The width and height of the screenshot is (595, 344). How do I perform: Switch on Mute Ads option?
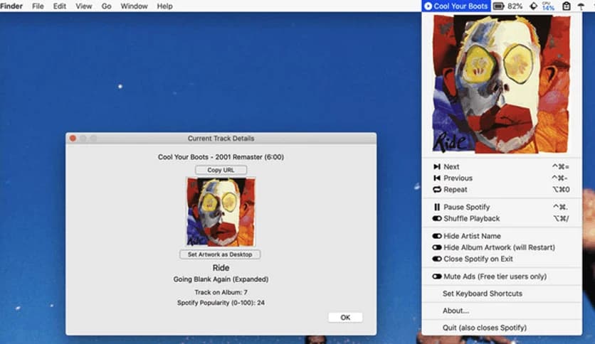click(437, 276)
